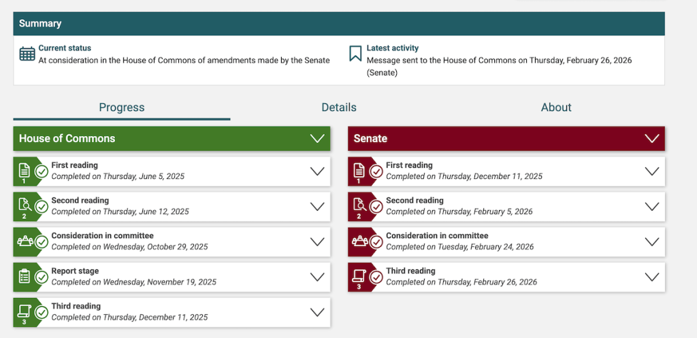
Task: Click green checkmark on Commons First reading
Action: pos(42,171)
